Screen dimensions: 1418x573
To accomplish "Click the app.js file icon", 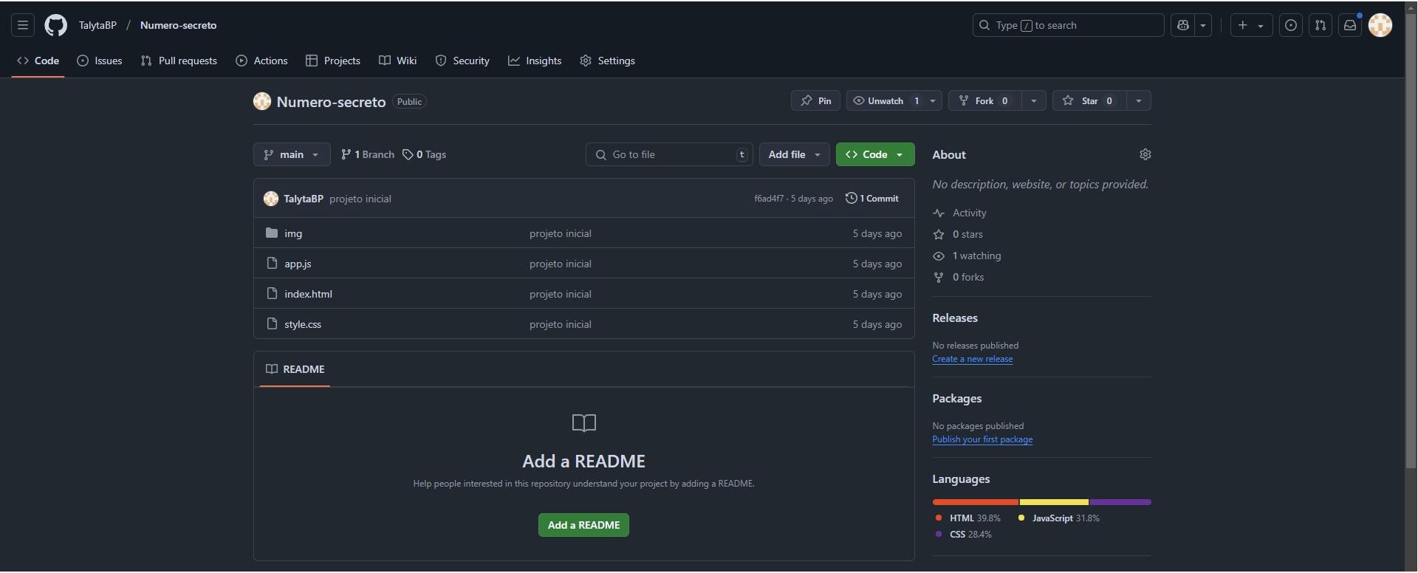I will click(272, 264).
